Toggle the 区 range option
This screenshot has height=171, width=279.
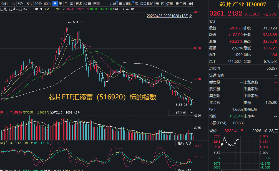coord(163,4)
